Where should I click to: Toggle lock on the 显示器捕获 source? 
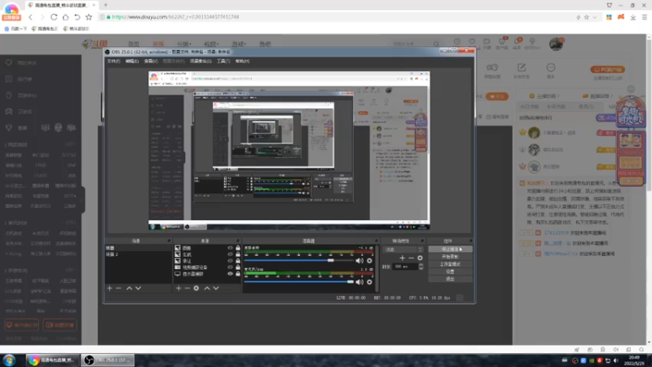tap(238, 274)
